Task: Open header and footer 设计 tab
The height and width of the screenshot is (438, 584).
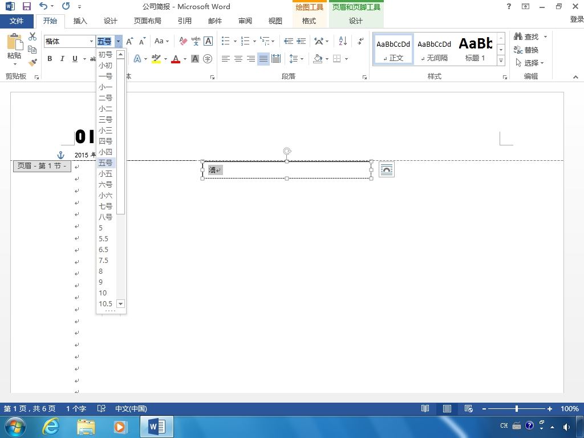Action: tap(355, 21)
